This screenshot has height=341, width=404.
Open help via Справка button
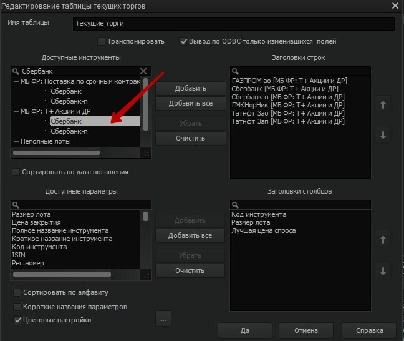pos(369,330)
